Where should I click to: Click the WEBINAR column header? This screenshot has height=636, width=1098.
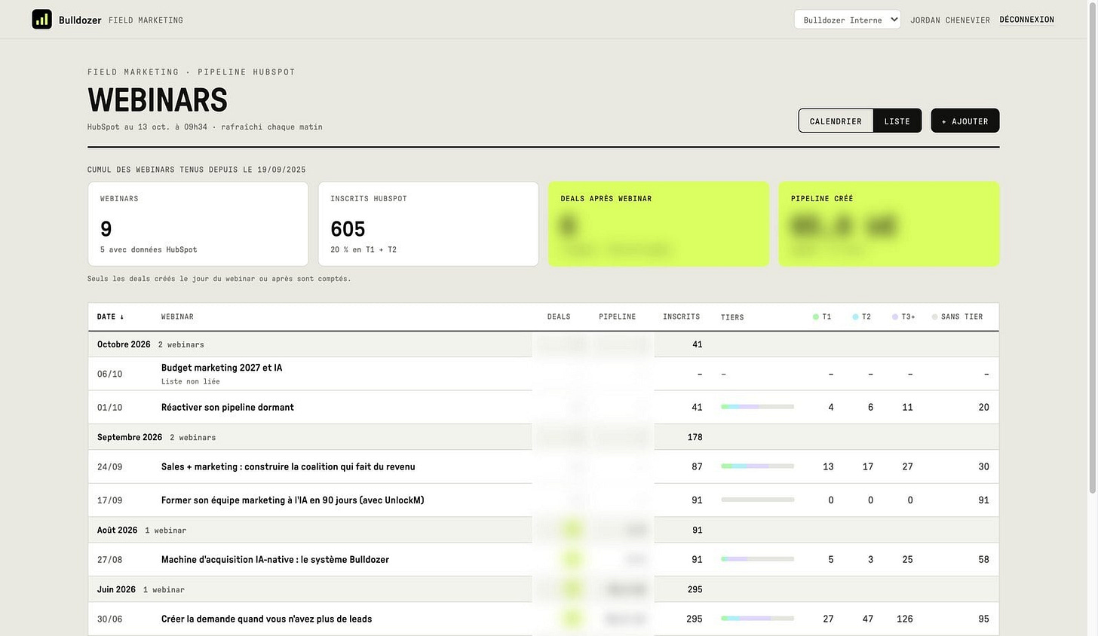177,316
